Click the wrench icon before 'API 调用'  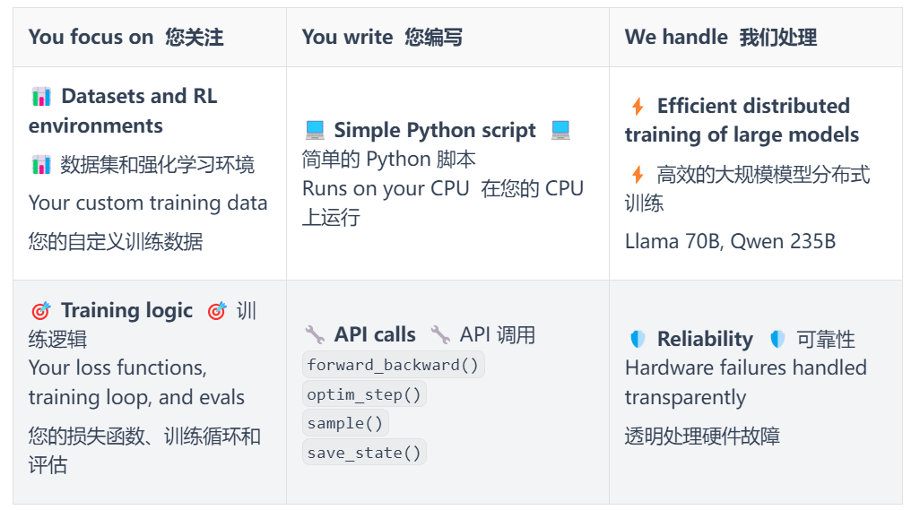pos(440,335)
